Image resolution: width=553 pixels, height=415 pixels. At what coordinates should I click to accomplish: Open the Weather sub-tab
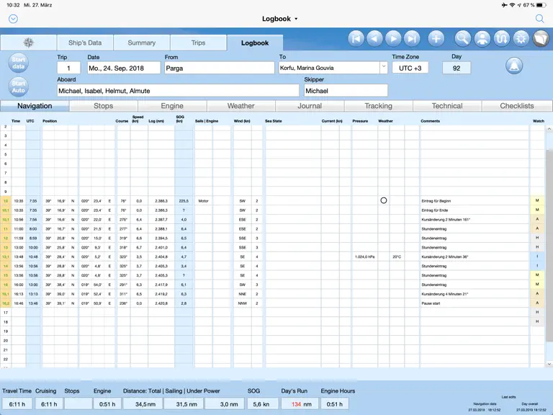click(241, 106)
